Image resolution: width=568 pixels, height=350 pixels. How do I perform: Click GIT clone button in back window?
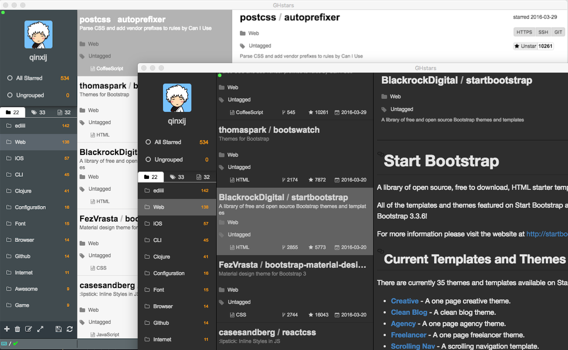pos(558,32)
